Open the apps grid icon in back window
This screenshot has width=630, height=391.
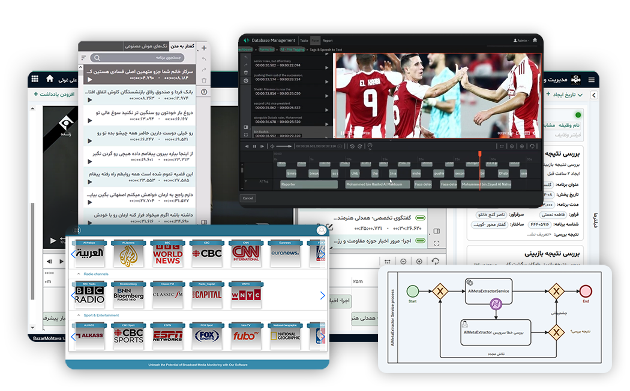pyautogui.click(x=35, y=78)
